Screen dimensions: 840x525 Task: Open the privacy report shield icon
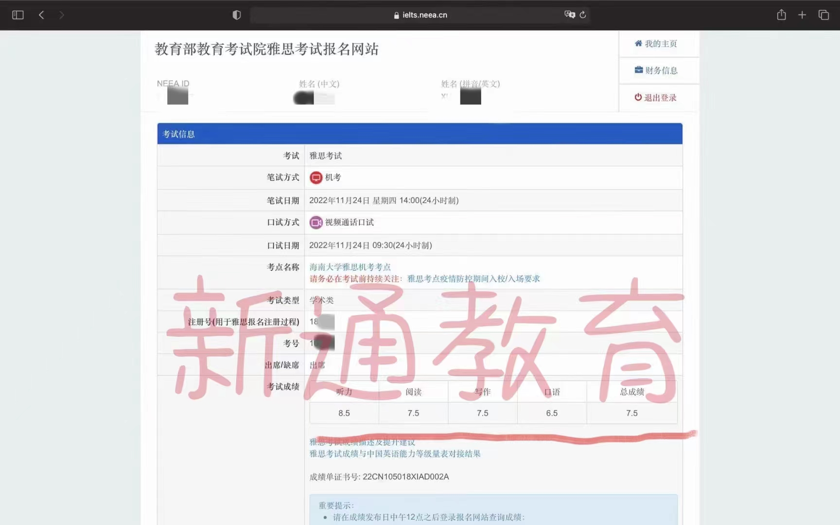tap(237, 15)
